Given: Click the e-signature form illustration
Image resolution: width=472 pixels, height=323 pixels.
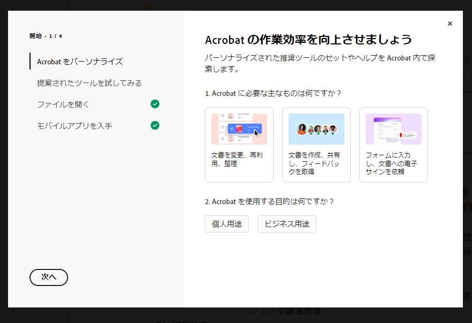Looking at the screenshot, I should [x=394, y=129].
